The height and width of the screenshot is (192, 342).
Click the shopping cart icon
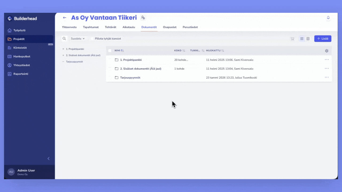point(292,39)
